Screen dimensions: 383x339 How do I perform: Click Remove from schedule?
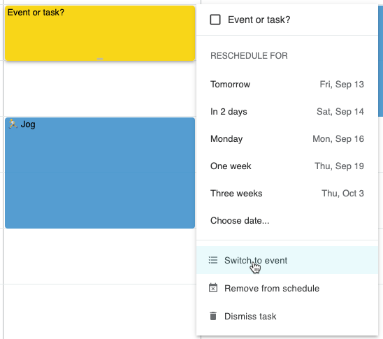287,288
